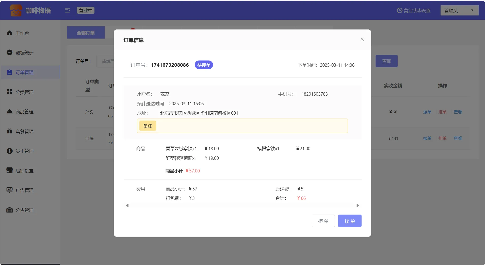Switch to the 全部订单 tab
Viewport: 485px width, 265px height.
86,33
